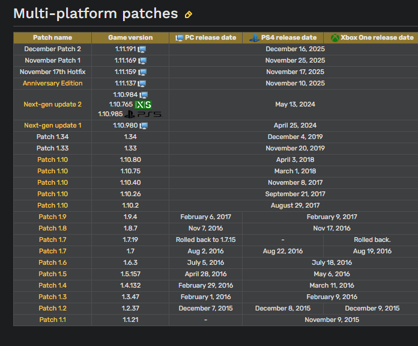
Task: Click the Game version column header
Action: pos(130,38)
